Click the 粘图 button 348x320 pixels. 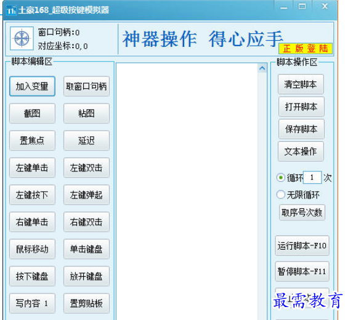click(86, 113)
